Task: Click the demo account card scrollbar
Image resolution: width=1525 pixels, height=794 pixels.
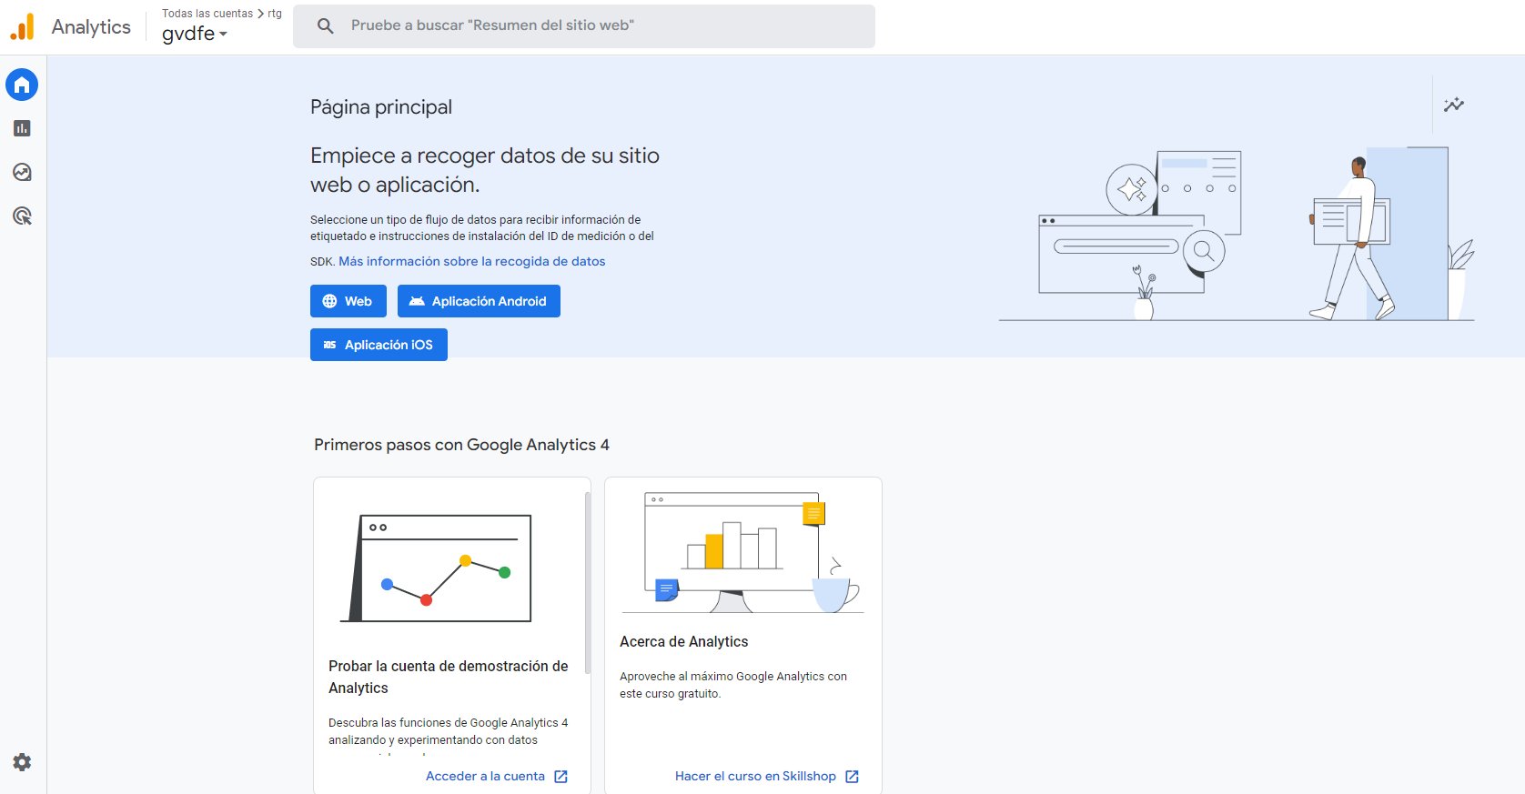Action: 588,582
